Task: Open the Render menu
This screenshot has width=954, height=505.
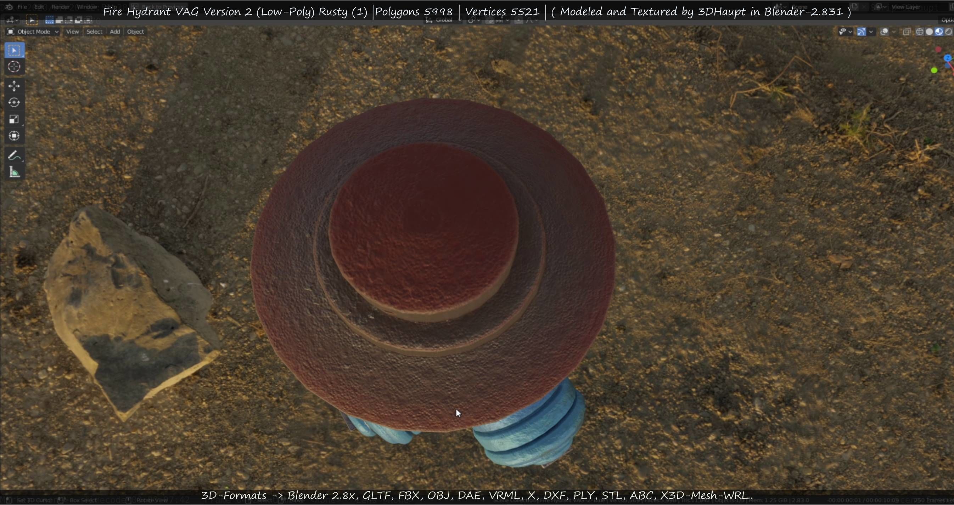Action: [60, 7]
